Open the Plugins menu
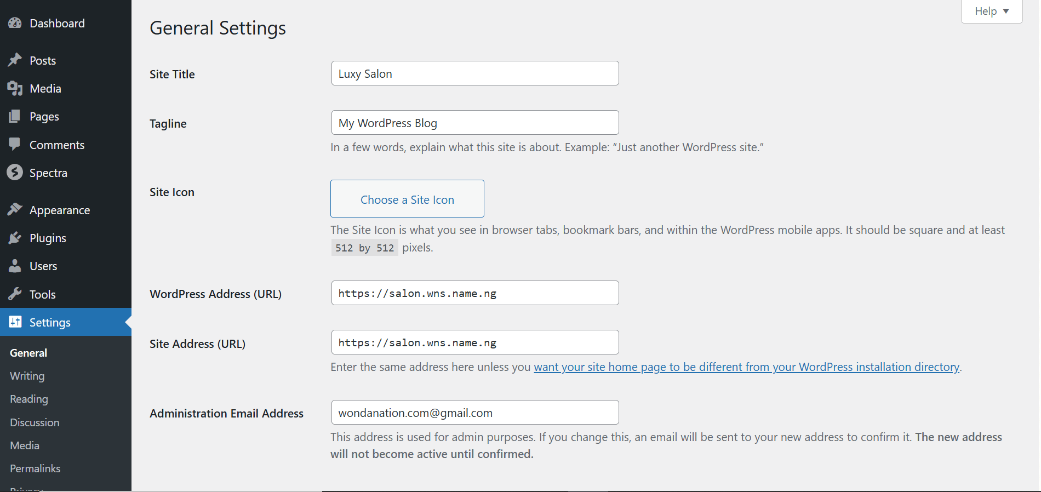The height and width of the screenshot is (492, 1041). pos(66,238)
